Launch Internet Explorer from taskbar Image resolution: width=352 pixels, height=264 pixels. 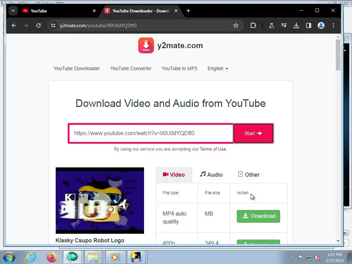tap(31, 257)
